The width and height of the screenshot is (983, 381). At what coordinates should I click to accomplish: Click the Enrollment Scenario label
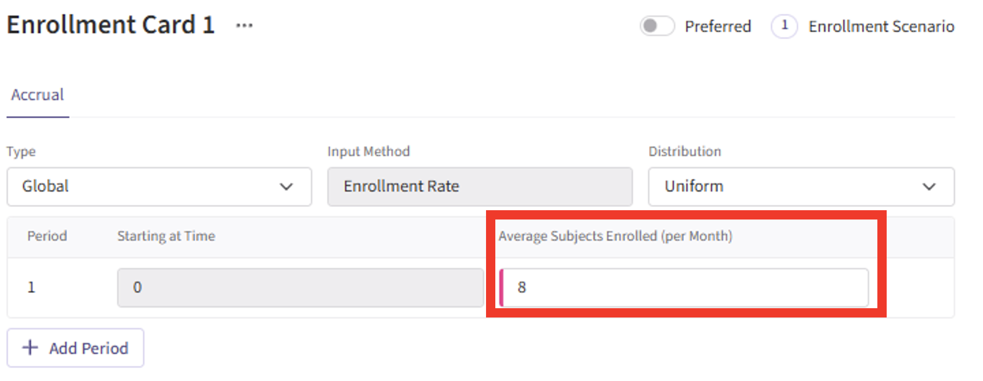(881, 26)
